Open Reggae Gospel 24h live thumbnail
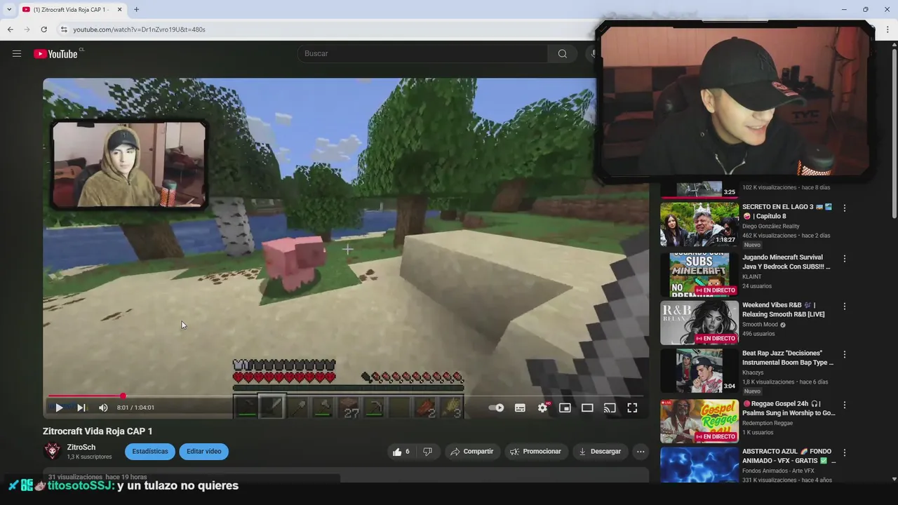898x505 pixels. [699, 421]
